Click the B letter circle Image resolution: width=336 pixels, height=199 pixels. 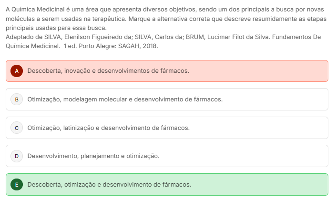tap(17, 99)
